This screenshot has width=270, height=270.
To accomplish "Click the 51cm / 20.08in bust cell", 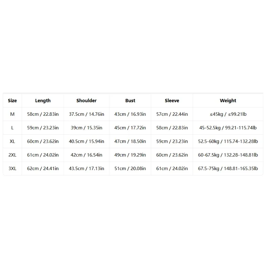I will tap(130, 168).
